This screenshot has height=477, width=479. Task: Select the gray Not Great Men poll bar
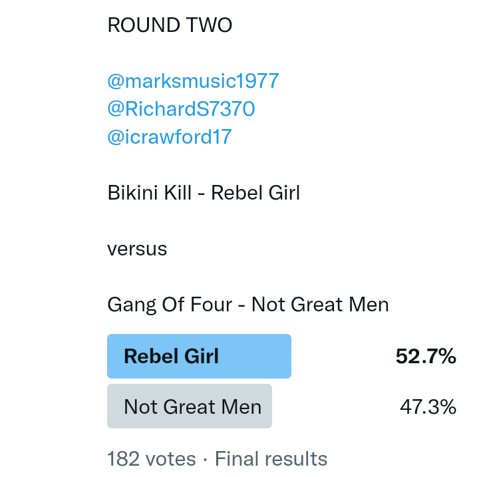190,406
